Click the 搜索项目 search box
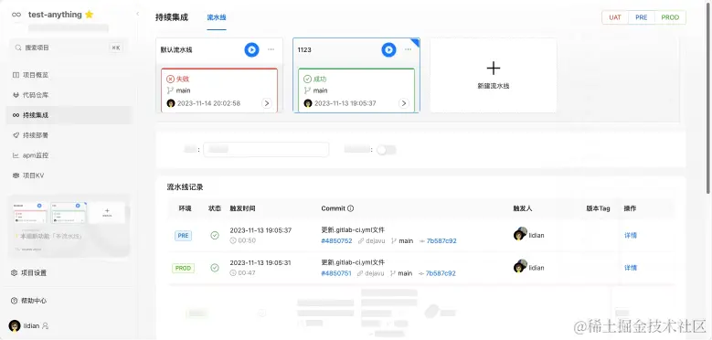 click(x=69, y=48)
